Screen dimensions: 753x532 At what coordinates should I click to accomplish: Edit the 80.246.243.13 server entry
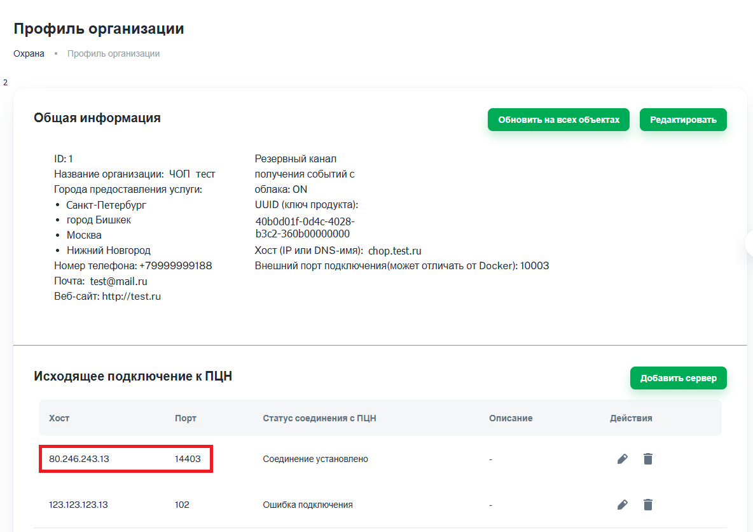point(622,459)
